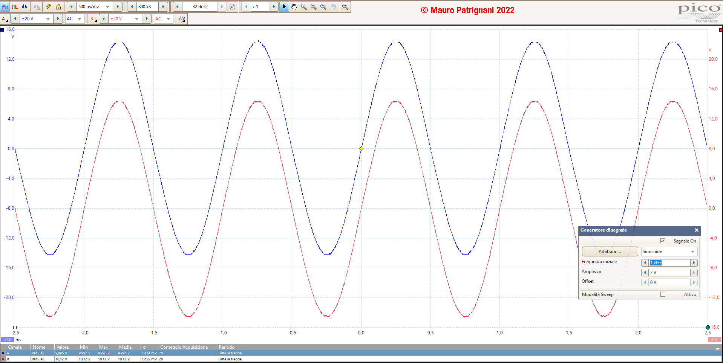723x363 pixels.
Task: Decrease channel B voltage range
Action: point(103,19)
